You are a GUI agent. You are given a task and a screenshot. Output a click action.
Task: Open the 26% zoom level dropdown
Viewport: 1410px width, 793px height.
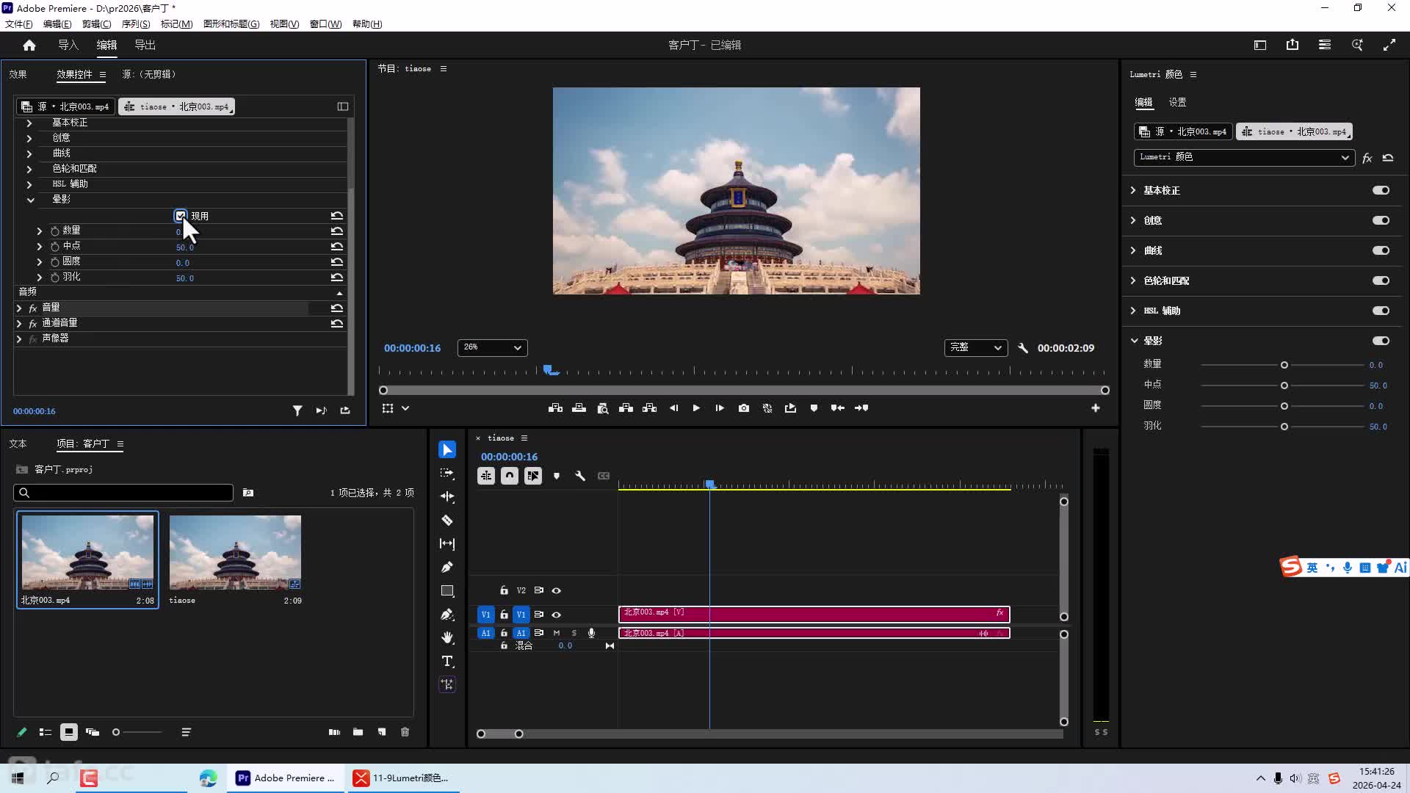point(492,347)
